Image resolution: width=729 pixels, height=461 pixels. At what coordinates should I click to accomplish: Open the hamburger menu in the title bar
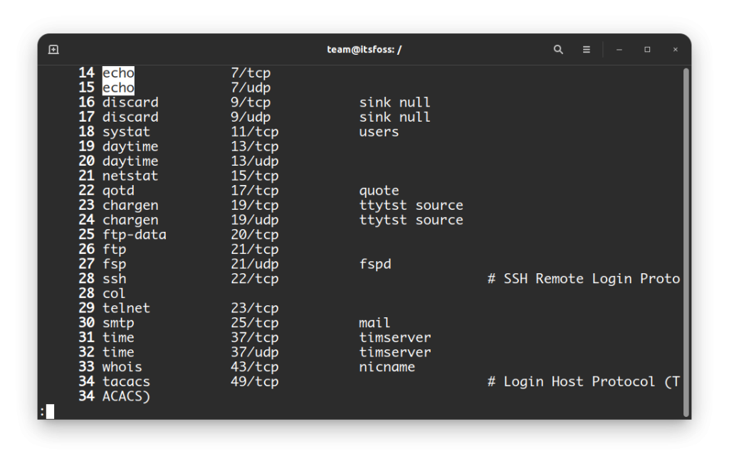[x=587, y=49]
